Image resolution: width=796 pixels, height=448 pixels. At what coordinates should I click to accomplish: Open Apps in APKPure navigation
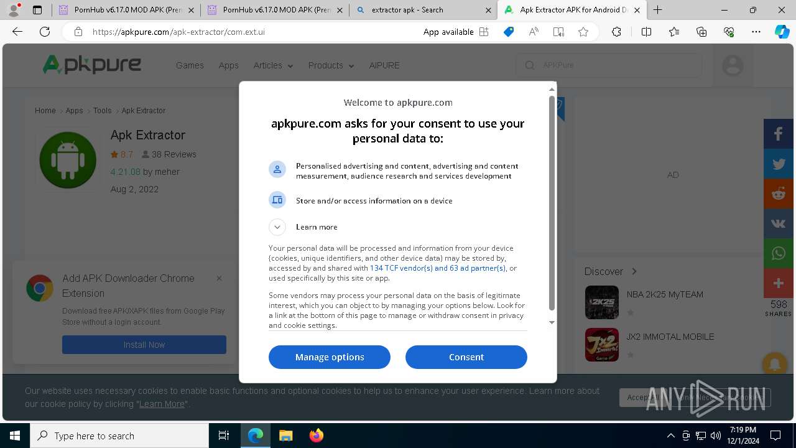click(228, 65)
